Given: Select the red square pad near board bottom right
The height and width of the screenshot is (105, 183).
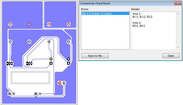Looking at the screenshot, I should (60, 83).
